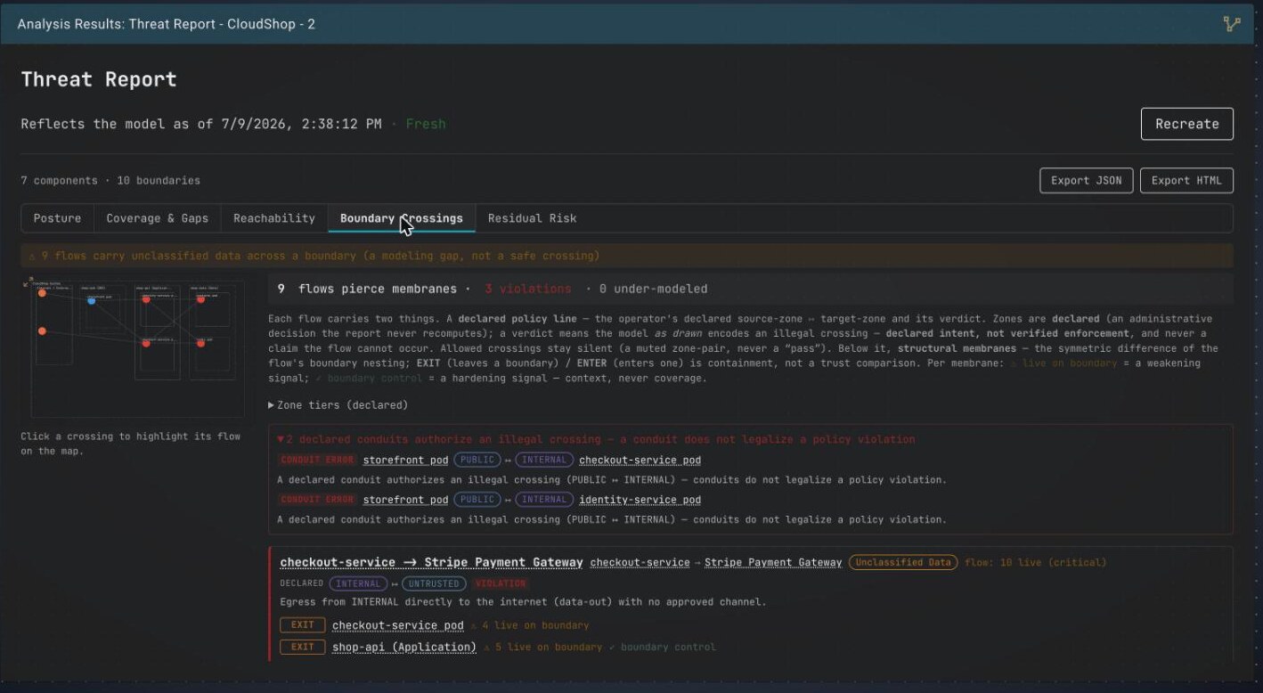Expand the Zone tiers (declared) section

pyautogui.click(x=338, y=405)
